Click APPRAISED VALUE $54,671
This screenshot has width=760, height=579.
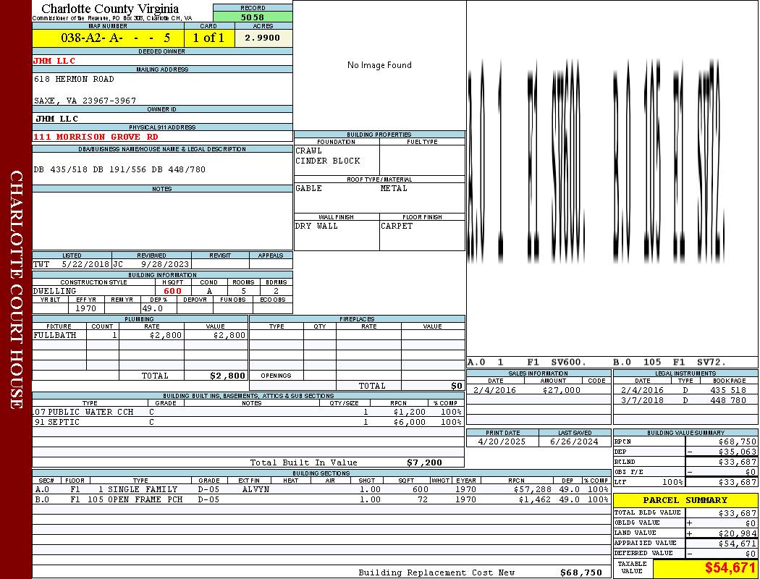pyautogui.click(x=738, y=544)
